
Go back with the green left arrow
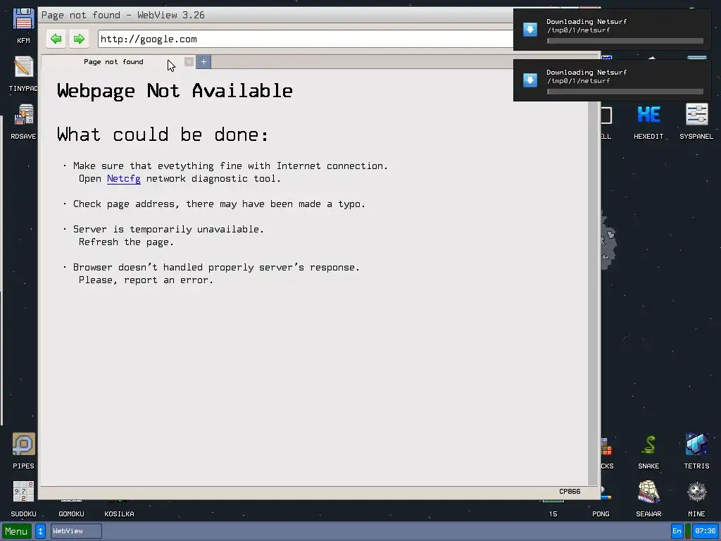point(56,39)
